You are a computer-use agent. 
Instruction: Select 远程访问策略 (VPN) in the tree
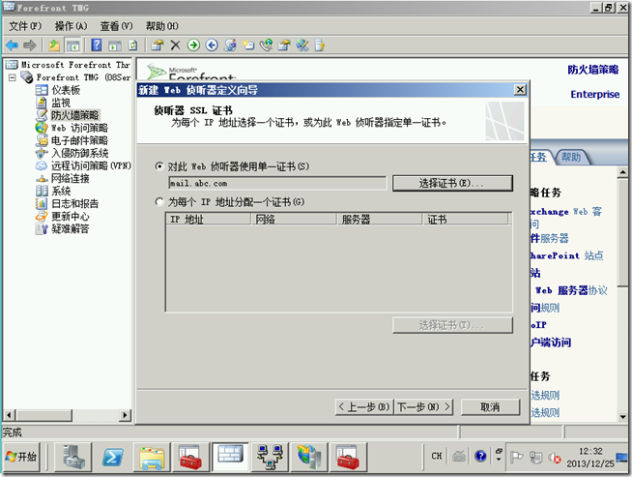pos(91,165)
